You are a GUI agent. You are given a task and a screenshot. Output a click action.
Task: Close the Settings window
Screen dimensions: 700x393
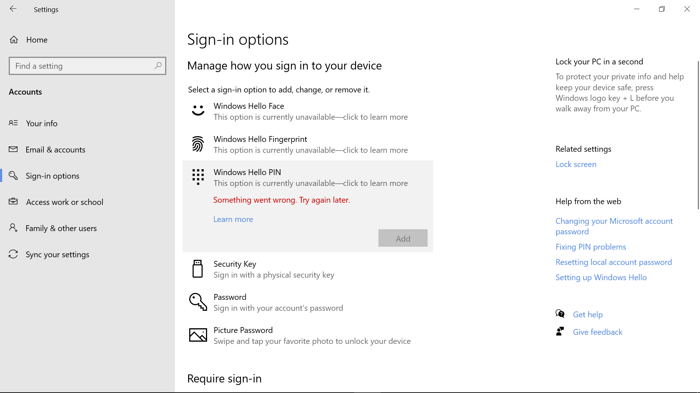(x=687, y=9)
